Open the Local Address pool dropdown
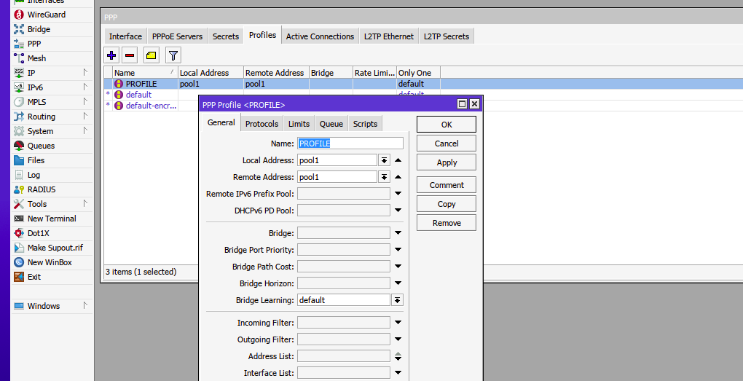This screenshot has width=743, height=381. [384, 160]
